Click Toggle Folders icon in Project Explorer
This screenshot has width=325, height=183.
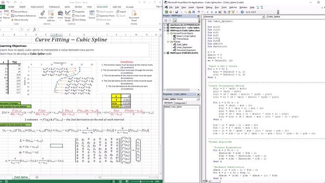pos(175,20)
